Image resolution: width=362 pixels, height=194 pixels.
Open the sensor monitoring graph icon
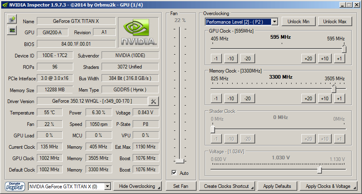coord(12,30)
